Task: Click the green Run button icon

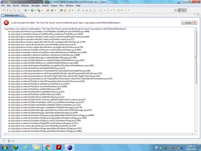Action: [x=32, y=10]
